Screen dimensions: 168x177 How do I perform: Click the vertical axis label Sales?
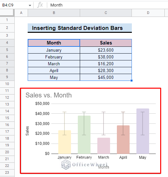pos(27,131)
